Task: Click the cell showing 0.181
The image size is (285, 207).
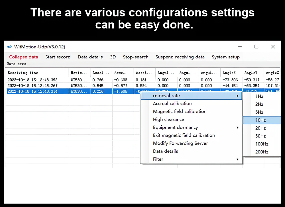Action: 141,80
